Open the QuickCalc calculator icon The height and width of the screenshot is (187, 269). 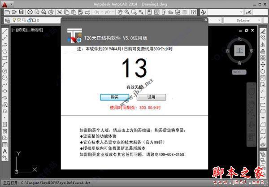click(184, 12)
